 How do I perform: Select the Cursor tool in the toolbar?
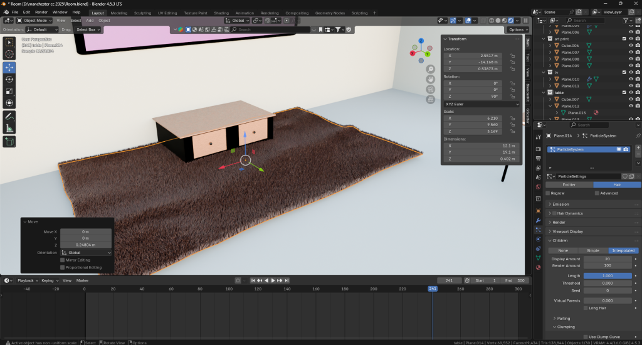(x=9, y=55)
